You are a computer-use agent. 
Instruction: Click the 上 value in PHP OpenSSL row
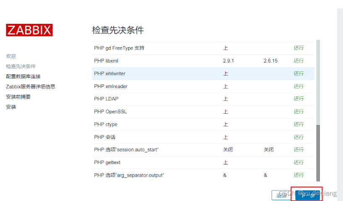(x=225, y=112)
